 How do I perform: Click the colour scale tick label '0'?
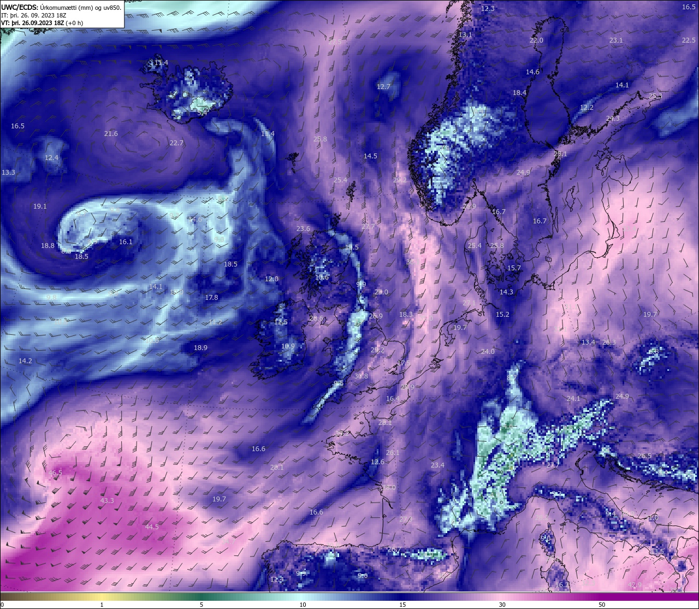[x=2, y=605]
